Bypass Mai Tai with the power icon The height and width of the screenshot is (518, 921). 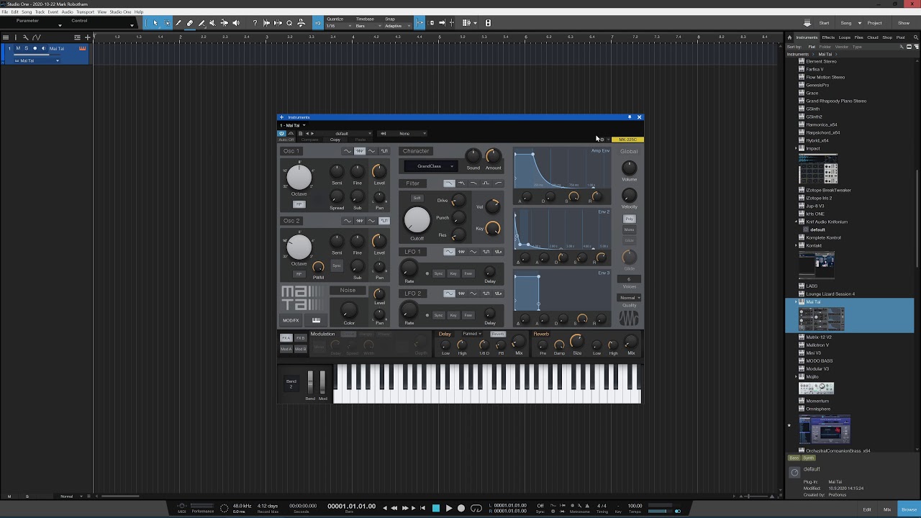pos(281,133)
